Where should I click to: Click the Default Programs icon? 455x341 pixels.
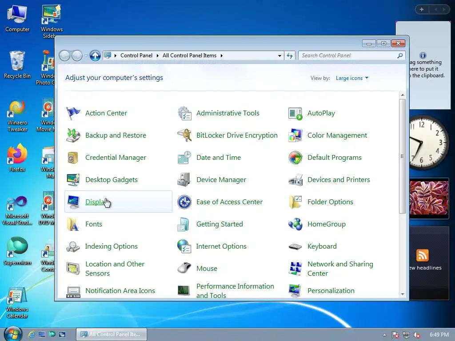tap(295, 158)
